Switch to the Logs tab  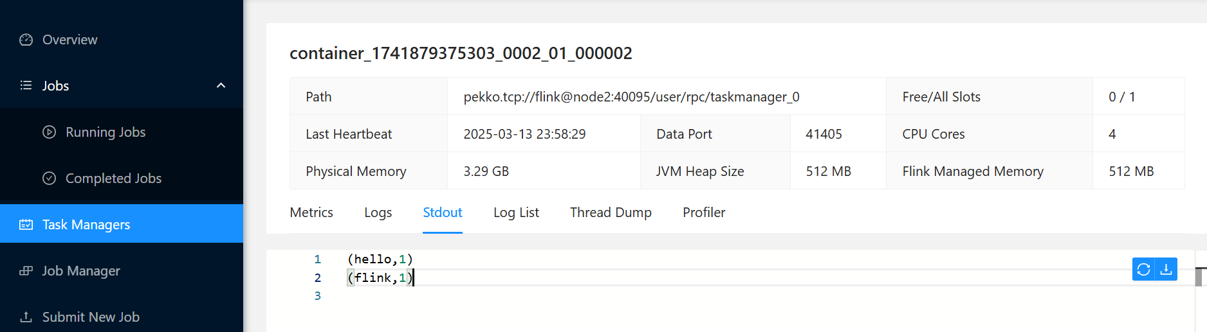pos(378,213)
